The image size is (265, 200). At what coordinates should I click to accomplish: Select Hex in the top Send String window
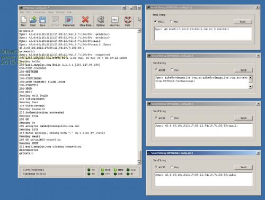point(171,22)
